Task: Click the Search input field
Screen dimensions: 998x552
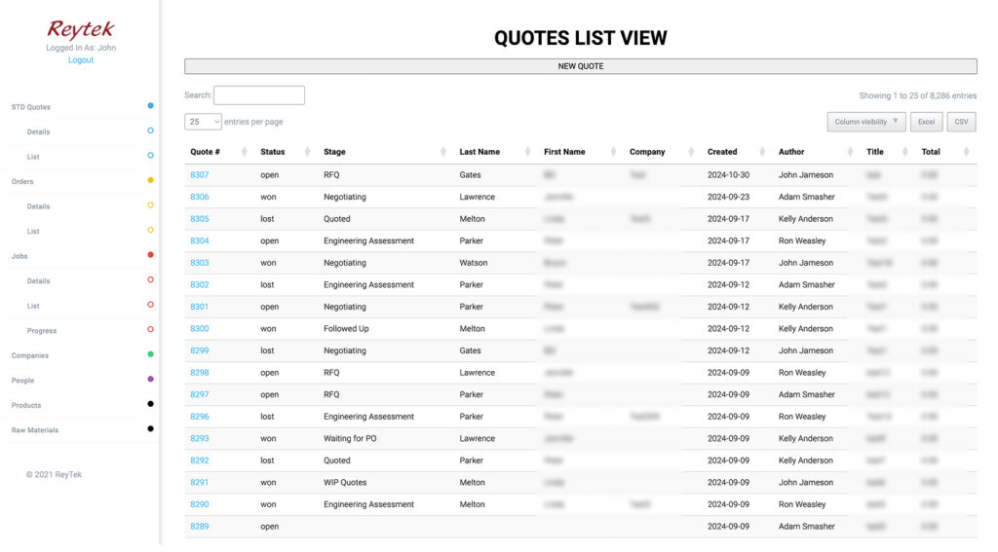Action: tap(259, 94)
